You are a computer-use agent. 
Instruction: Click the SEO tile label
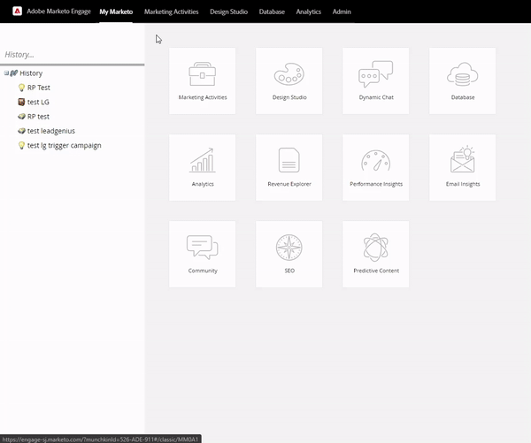click(289, 271)
